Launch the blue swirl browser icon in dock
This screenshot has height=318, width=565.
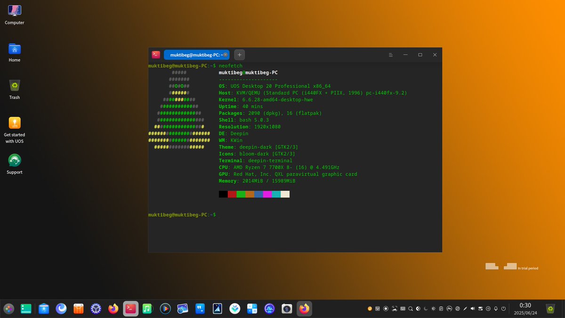coord(61,309)
